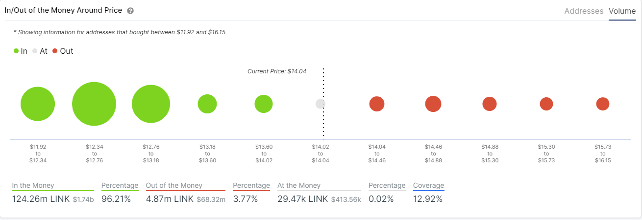Screen dimensions: 642x220
Task: Click the gray At the Money bubble
Action: click(x=320, y=104)
